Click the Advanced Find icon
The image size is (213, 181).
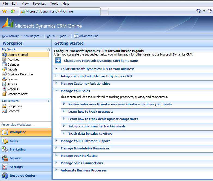76,36
